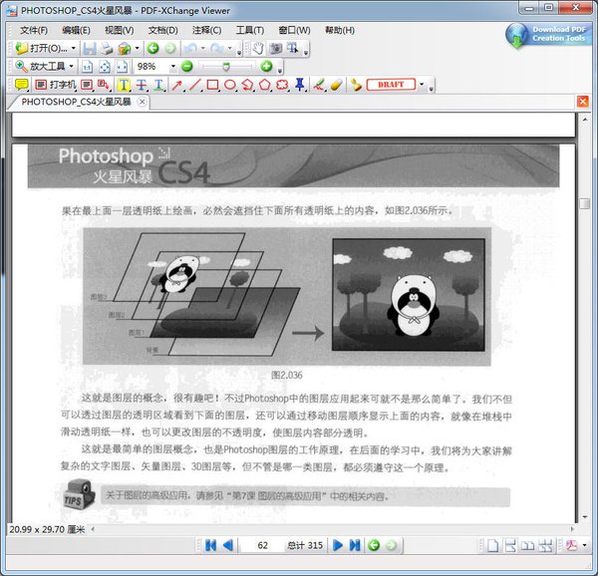Select the Arrow drawing tool
This screenshot has height=576, width=598.
[177, 85]
